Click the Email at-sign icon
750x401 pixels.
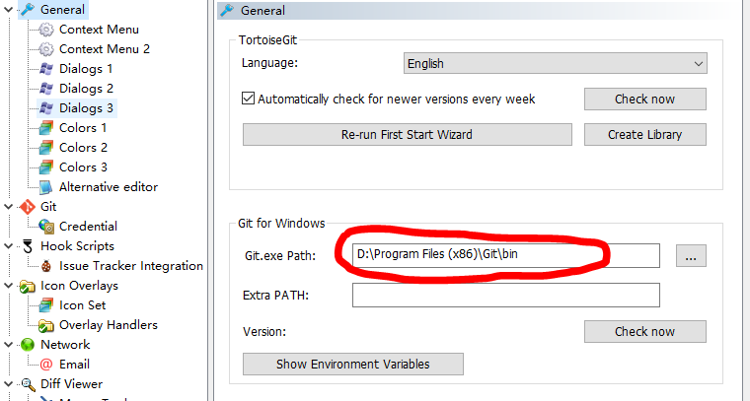point(46,365)
